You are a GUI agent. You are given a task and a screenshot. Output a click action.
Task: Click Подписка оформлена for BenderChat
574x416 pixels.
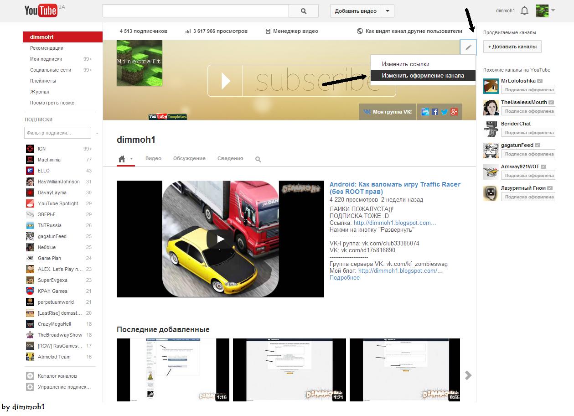pos(528,133)
